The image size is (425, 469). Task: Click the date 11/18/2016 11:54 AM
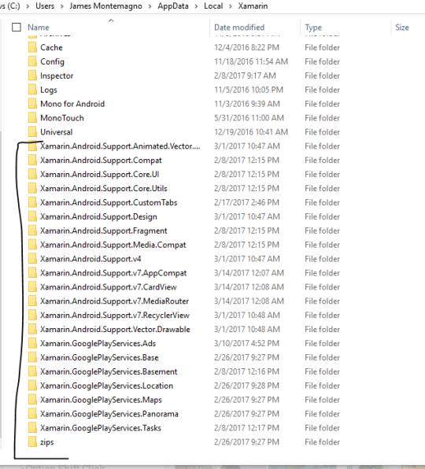251,61
